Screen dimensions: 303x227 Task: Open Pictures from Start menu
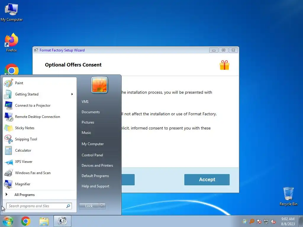pyautogui.click(x=88, y=122)
